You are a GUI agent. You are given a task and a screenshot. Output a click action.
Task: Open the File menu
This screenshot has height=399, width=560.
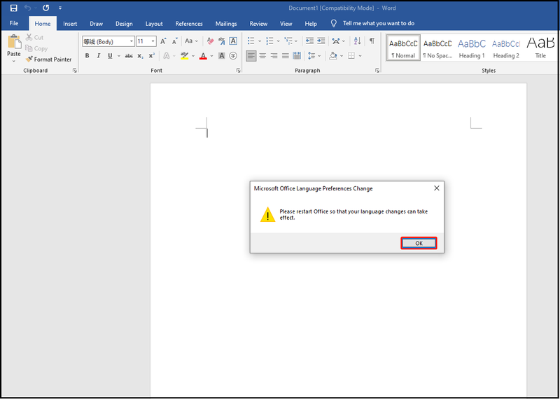click(14, 24)
